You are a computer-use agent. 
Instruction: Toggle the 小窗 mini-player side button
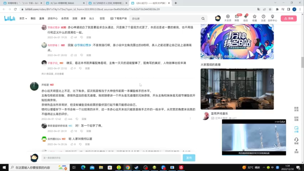point(296,129)
